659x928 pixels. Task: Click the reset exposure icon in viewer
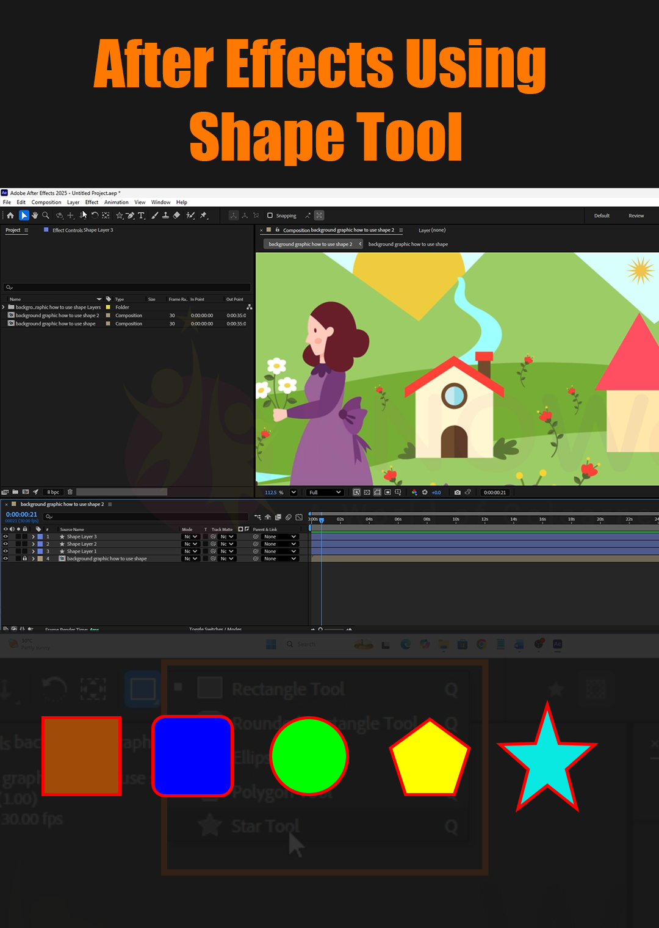click(x=425, y=492)
